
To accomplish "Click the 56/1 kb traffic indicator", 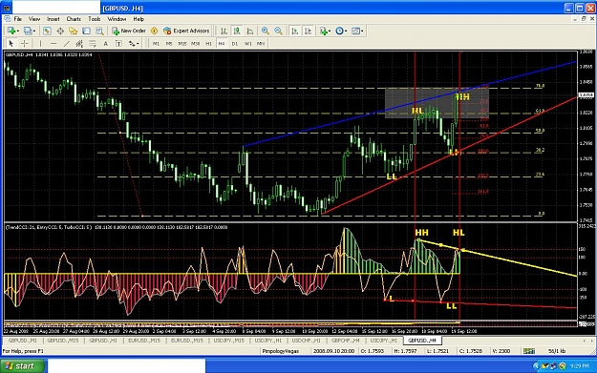I will [x=557, y=351].
